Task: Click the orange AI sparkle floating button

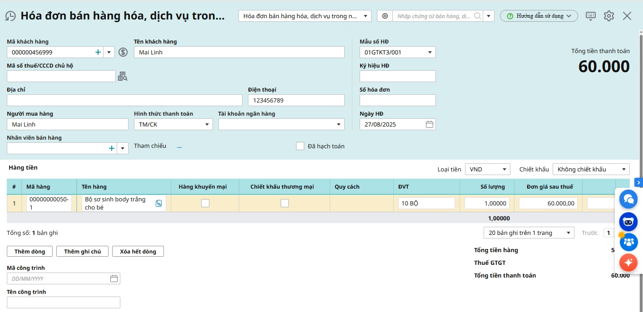Action: tap(628, 262)
